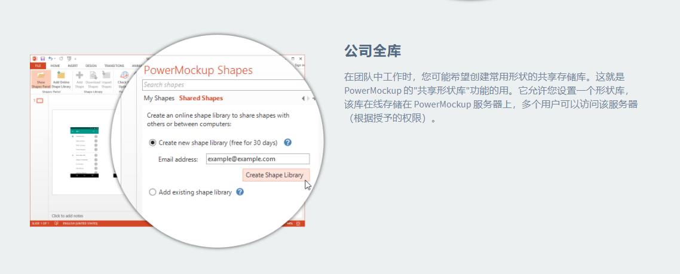
Task: Click Add Online Shape Library icon
Action: (x=61, y=75)
